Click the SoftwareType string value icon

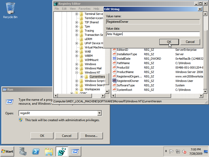(x=114, y=85)
